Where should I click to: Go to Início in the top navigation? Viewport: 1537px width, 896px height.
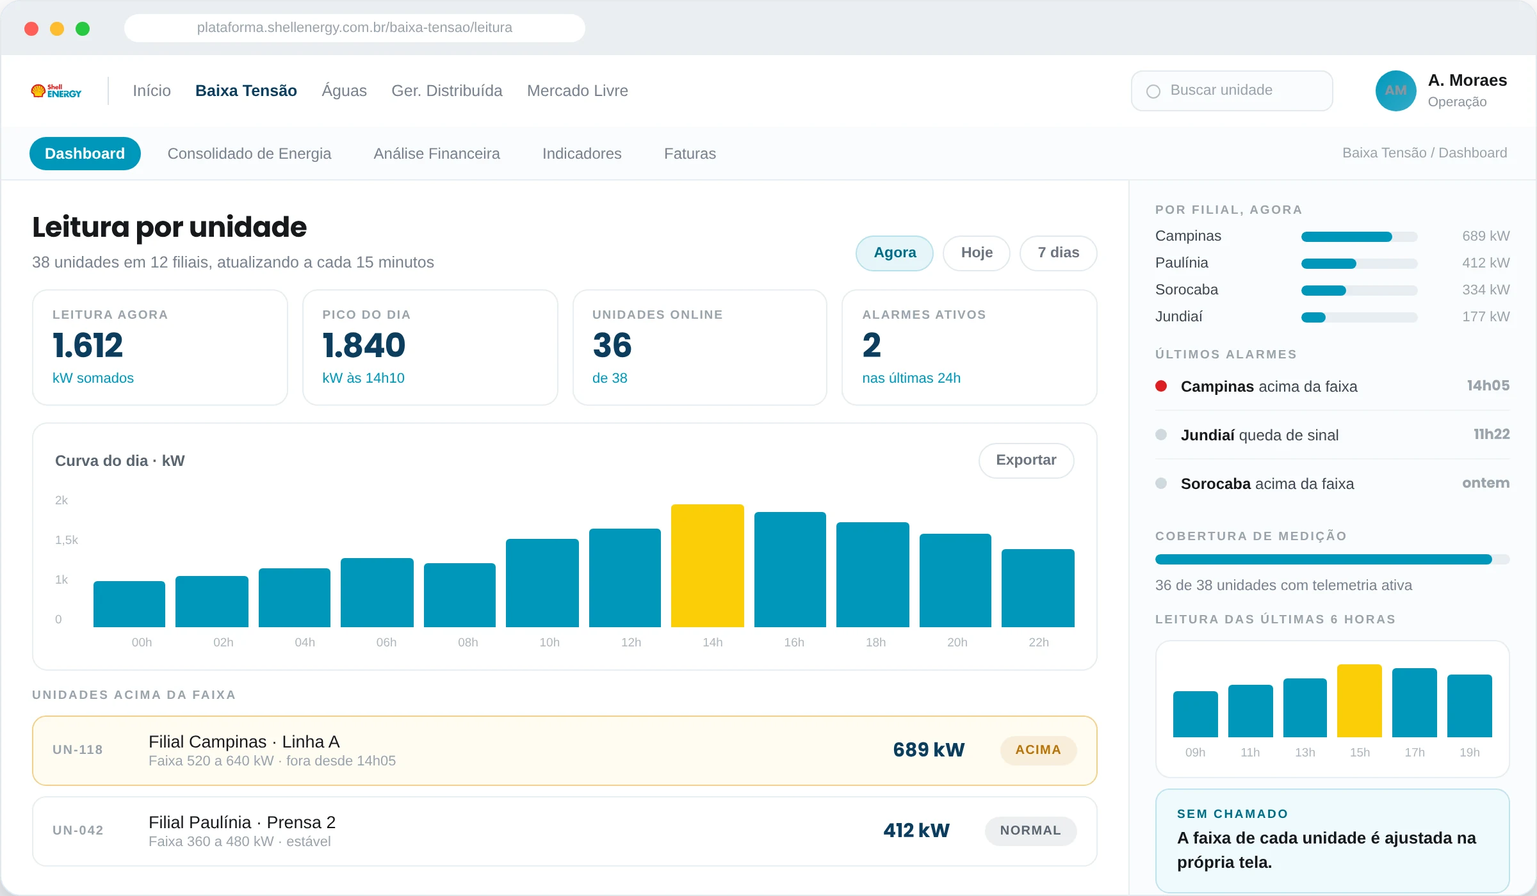coord(152,91)
